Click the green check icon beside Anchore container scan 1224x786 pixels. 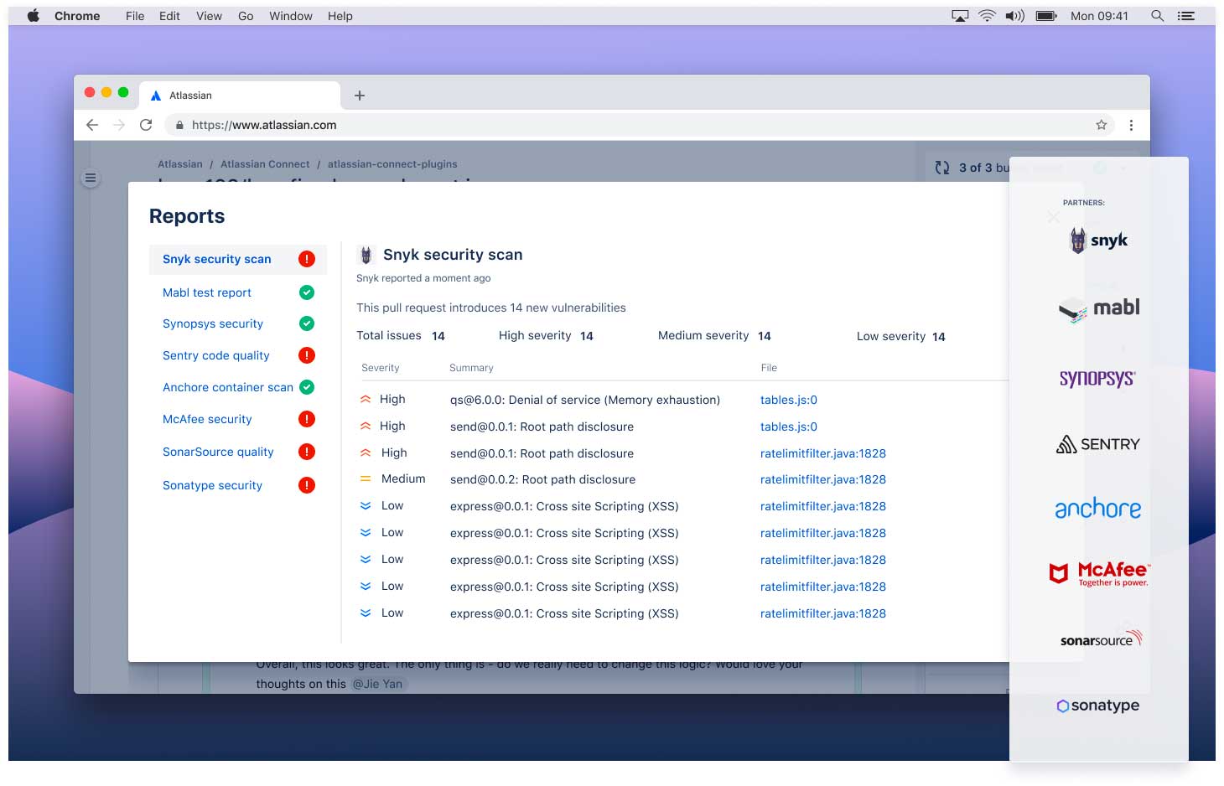point(307,387)
